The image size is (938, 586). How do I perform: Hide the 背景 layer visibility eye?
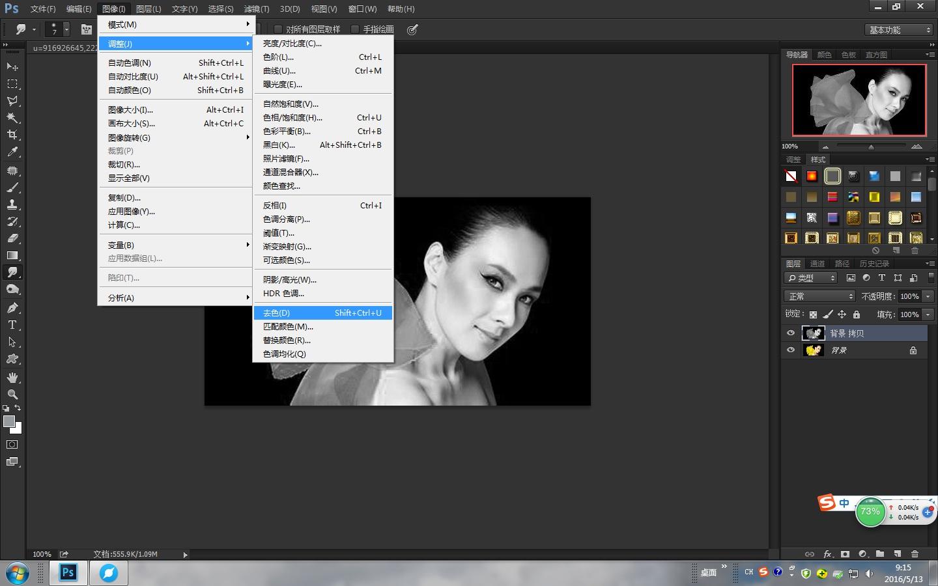tap(791, 350)
